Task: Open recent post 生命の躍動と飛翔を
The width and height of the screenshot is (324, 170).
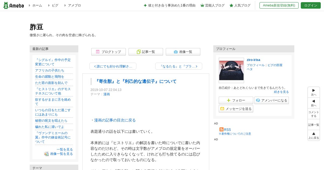Action: 50,77
